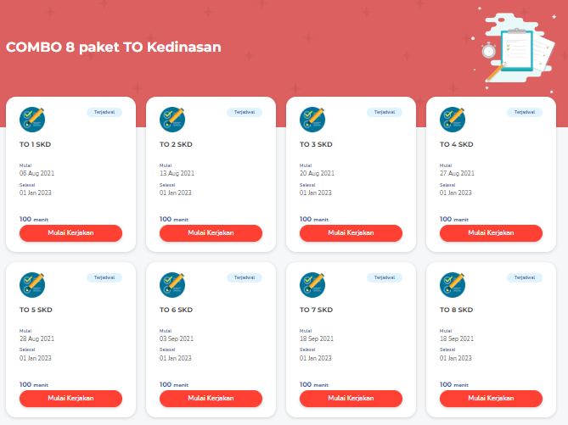
Task: Start the TO 5 SKD test
Action: [70, 399]
